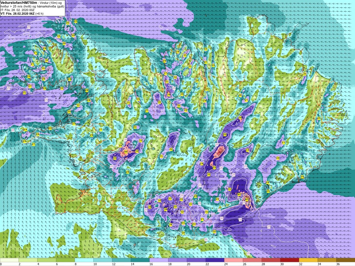Click the legend tick label '8'
This screenshot has width=355, height=266.
pyautogui.click(x=76, y=264)
